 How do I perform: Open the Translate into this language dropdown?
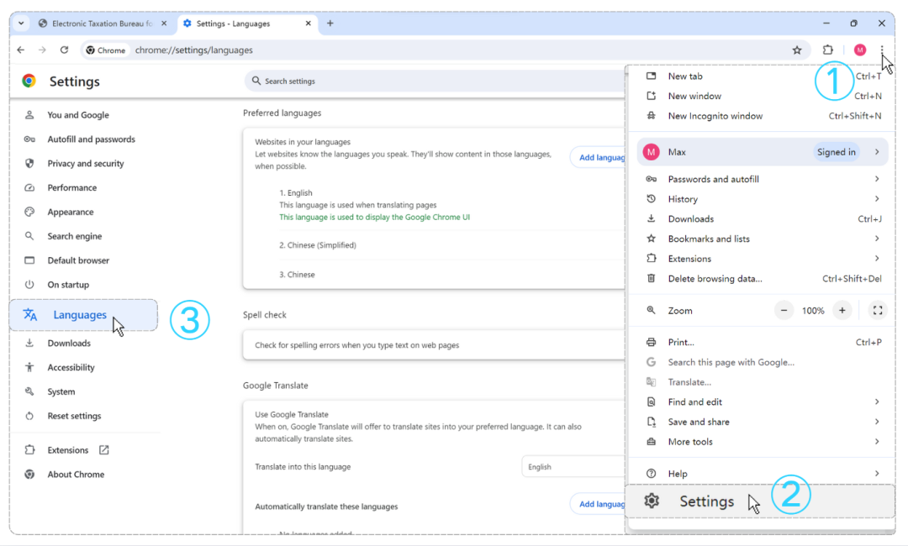(573, 467)
